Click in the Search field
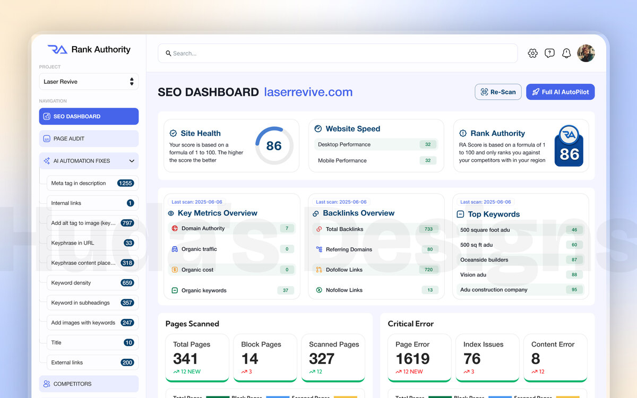This screenshot has height=398, width=637. click(338, 53)
